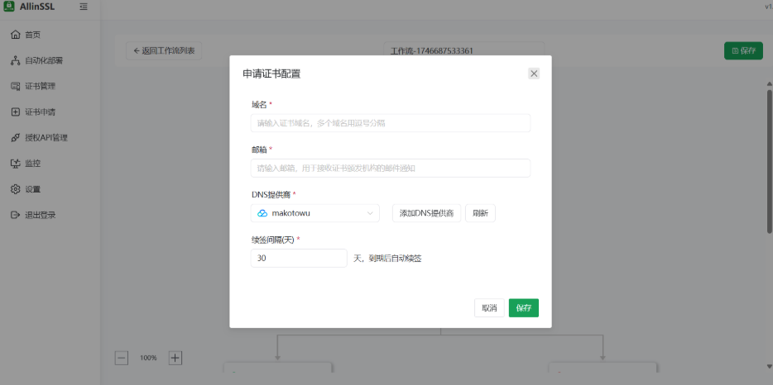773x385 pixels.
Task: Click the 授权API管理 key icon
Action: click(15, 138)
